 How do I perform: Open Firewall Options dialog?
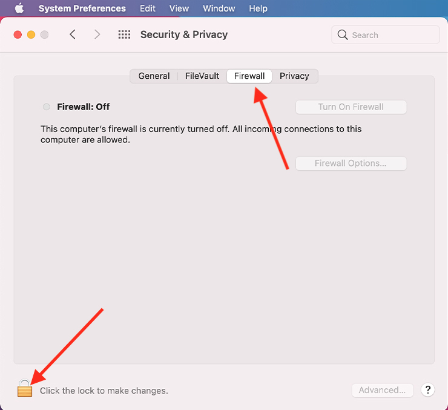coord(351,163)
